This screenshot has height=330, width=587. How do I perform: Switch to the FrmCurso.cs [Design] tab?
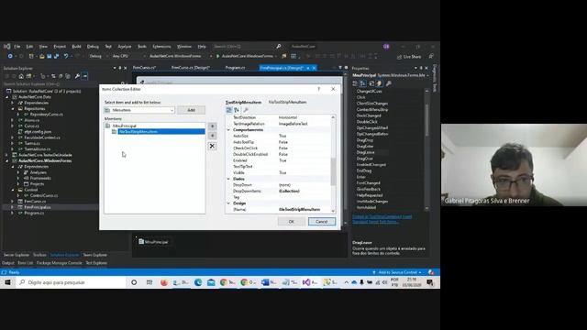(x=191, y=68)
